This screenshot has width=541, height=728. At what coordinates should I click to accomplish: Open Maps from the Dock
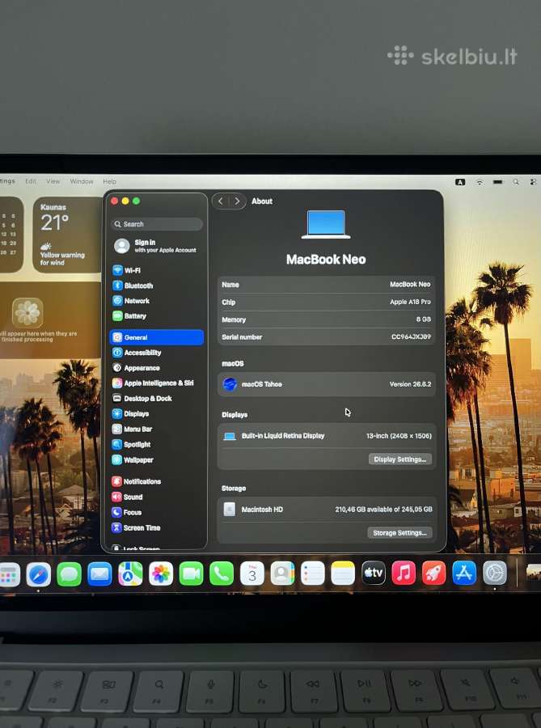click(x=130, y=574)
